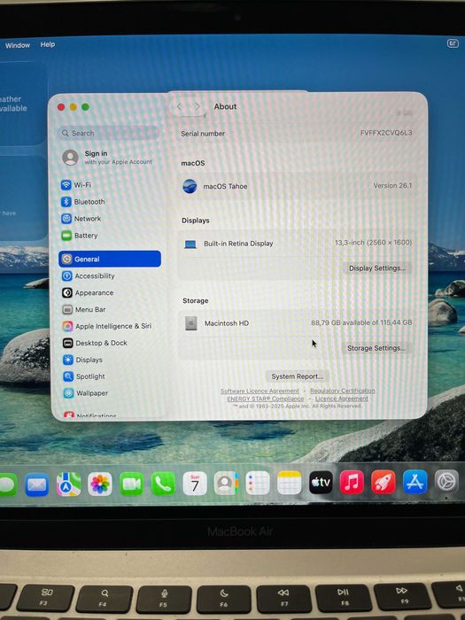Open FaceTime from the Dock
The width and height of the screenshot is (465, 620).
tap(132, 484)
